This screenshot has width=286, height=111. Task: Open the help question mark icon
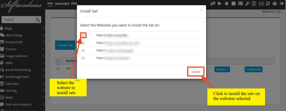[275, 3]
